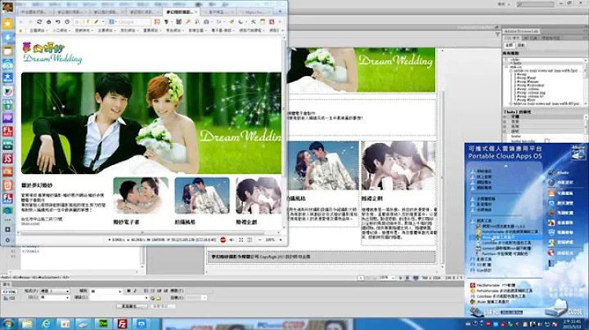Screen dimensions: 589x330
Task: Open the Windows Start button
Action: [8, 324]
